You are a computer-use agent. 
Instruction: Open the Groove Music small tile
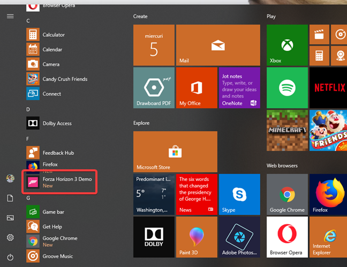339,34
